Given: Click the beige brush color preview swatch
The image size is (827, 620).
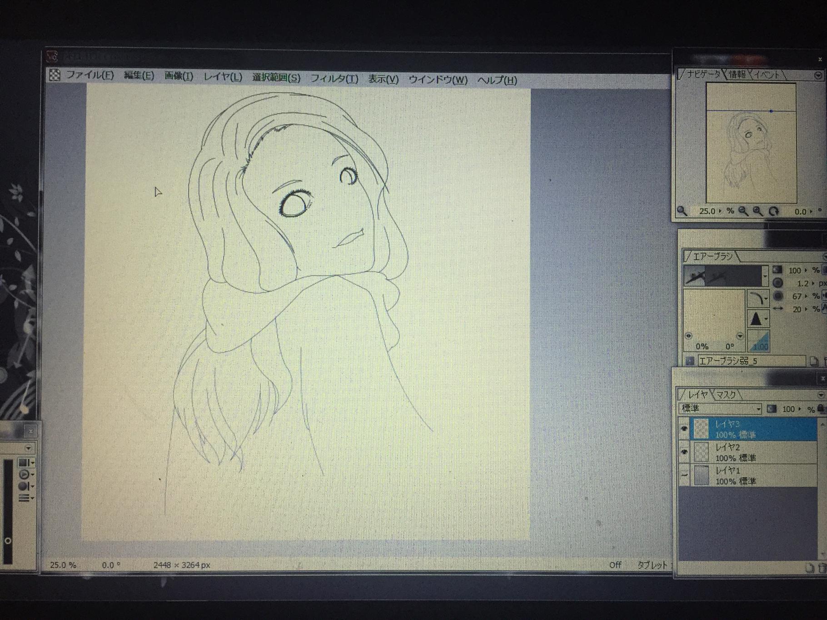Looking at the screenshot, I should 714,313.
